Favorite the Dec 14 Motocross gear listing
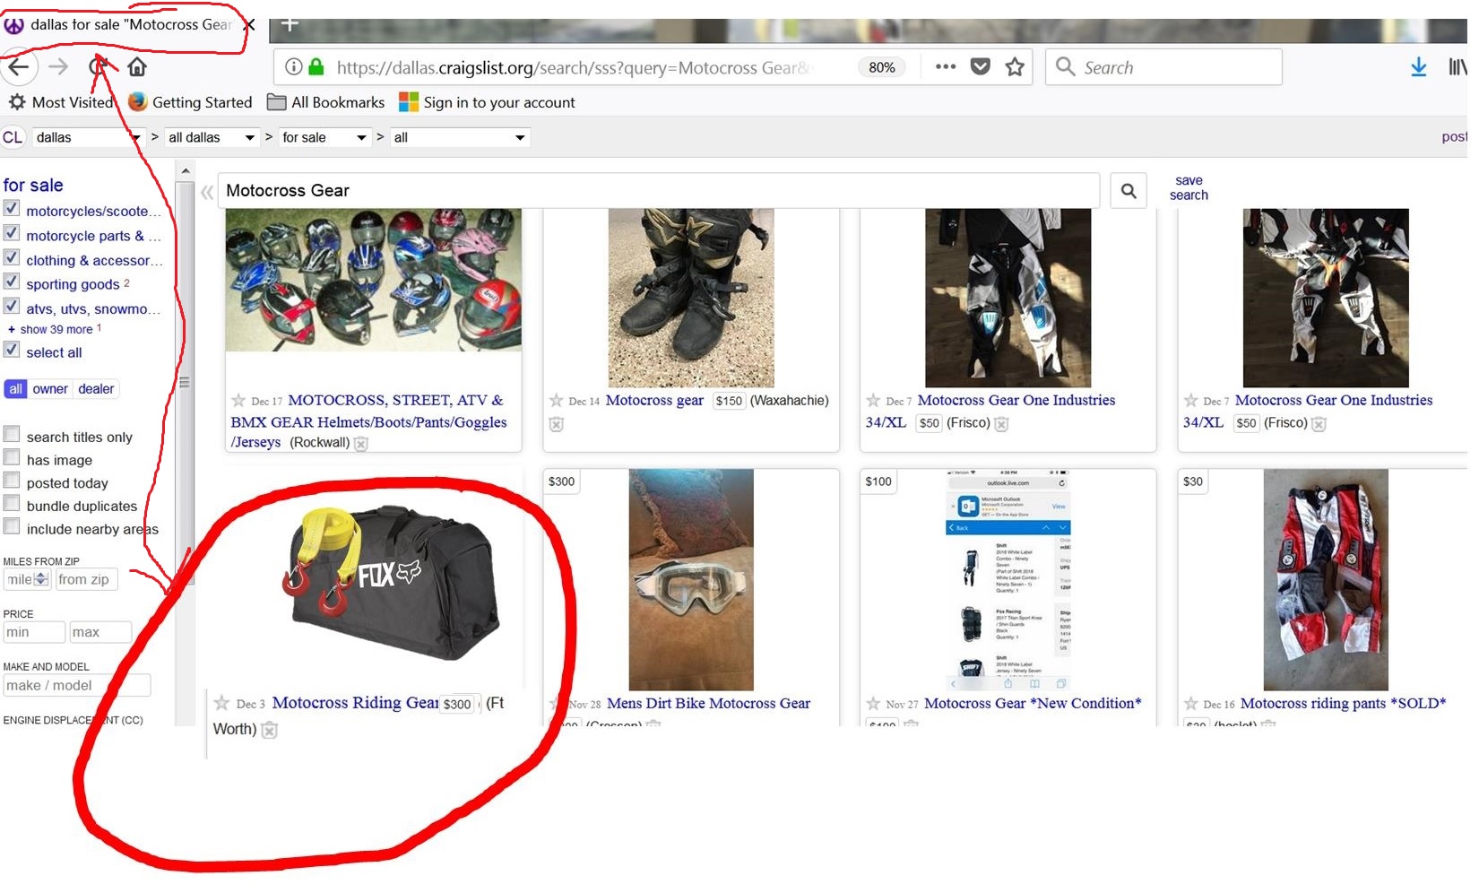This screenshot has width=1479, height=893. pos(556,401)
